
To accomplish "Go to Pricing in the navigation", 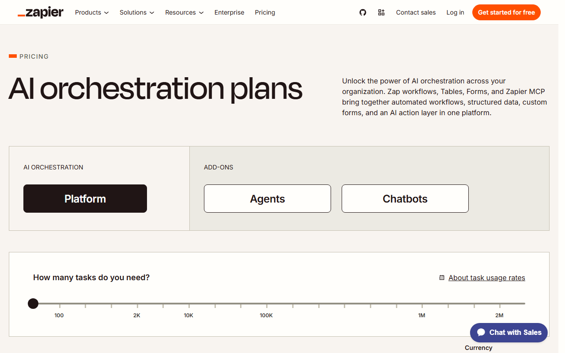I will (265, 12).
